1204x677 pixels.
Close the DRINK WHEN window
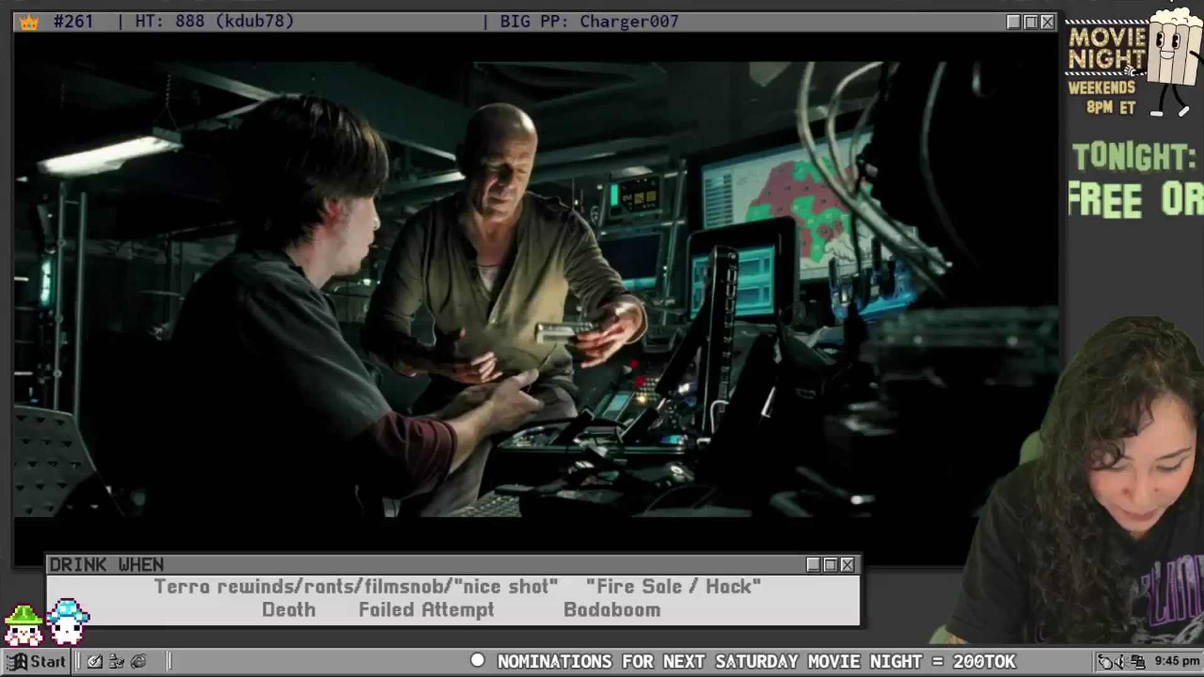point(847,565)
